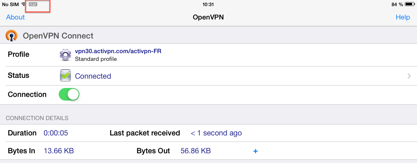Tap the Last packet received time
The height and width of the screenshot is (163, 417).
pos(216,133)
